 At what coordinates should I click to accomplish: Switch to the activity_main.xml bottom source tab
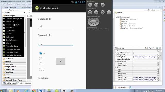point(24,83)
